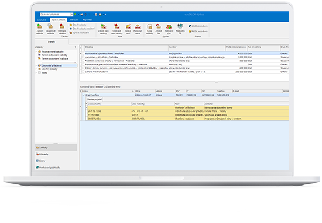Sort by the Firma column header

click(x=108, y=91)
